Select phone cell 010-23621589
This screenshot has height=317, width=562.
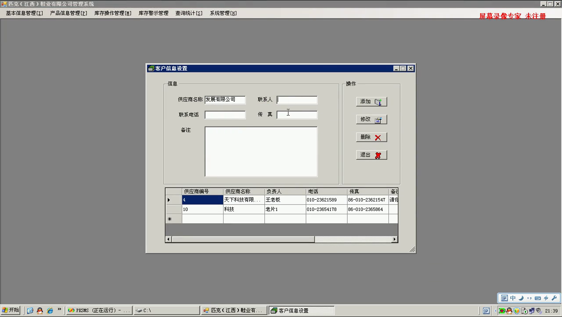point(326,200)
